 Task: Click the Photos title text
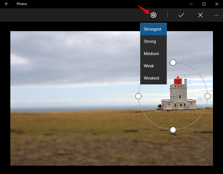click(x=22, y=4)
